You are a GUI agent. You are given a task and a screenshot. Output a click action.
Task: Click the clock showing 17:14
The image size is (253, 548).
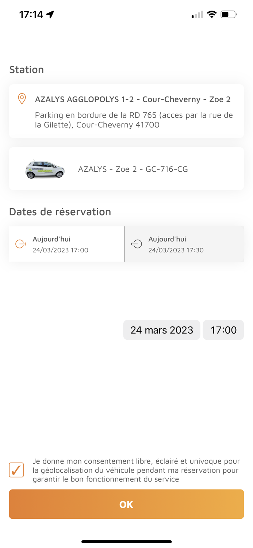point(31,14)
